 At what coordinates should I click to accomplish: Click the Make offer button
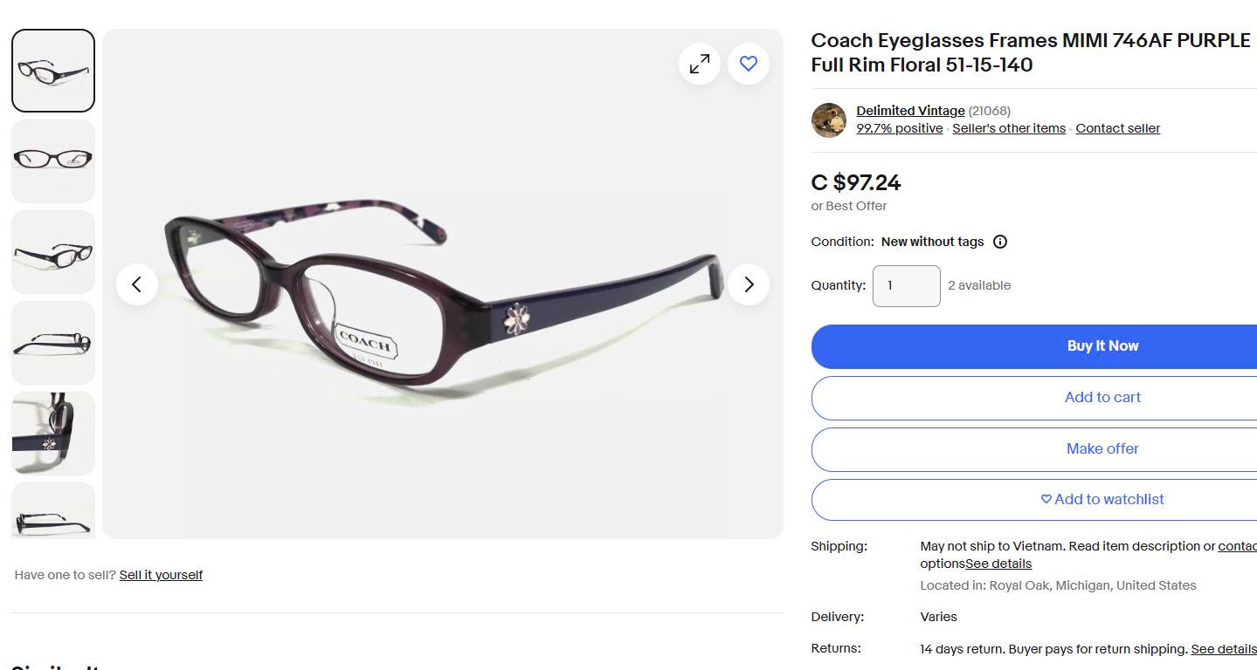click(1102, 449)
